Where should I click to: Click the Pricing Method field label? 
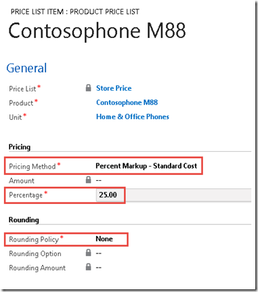[33, 167]
